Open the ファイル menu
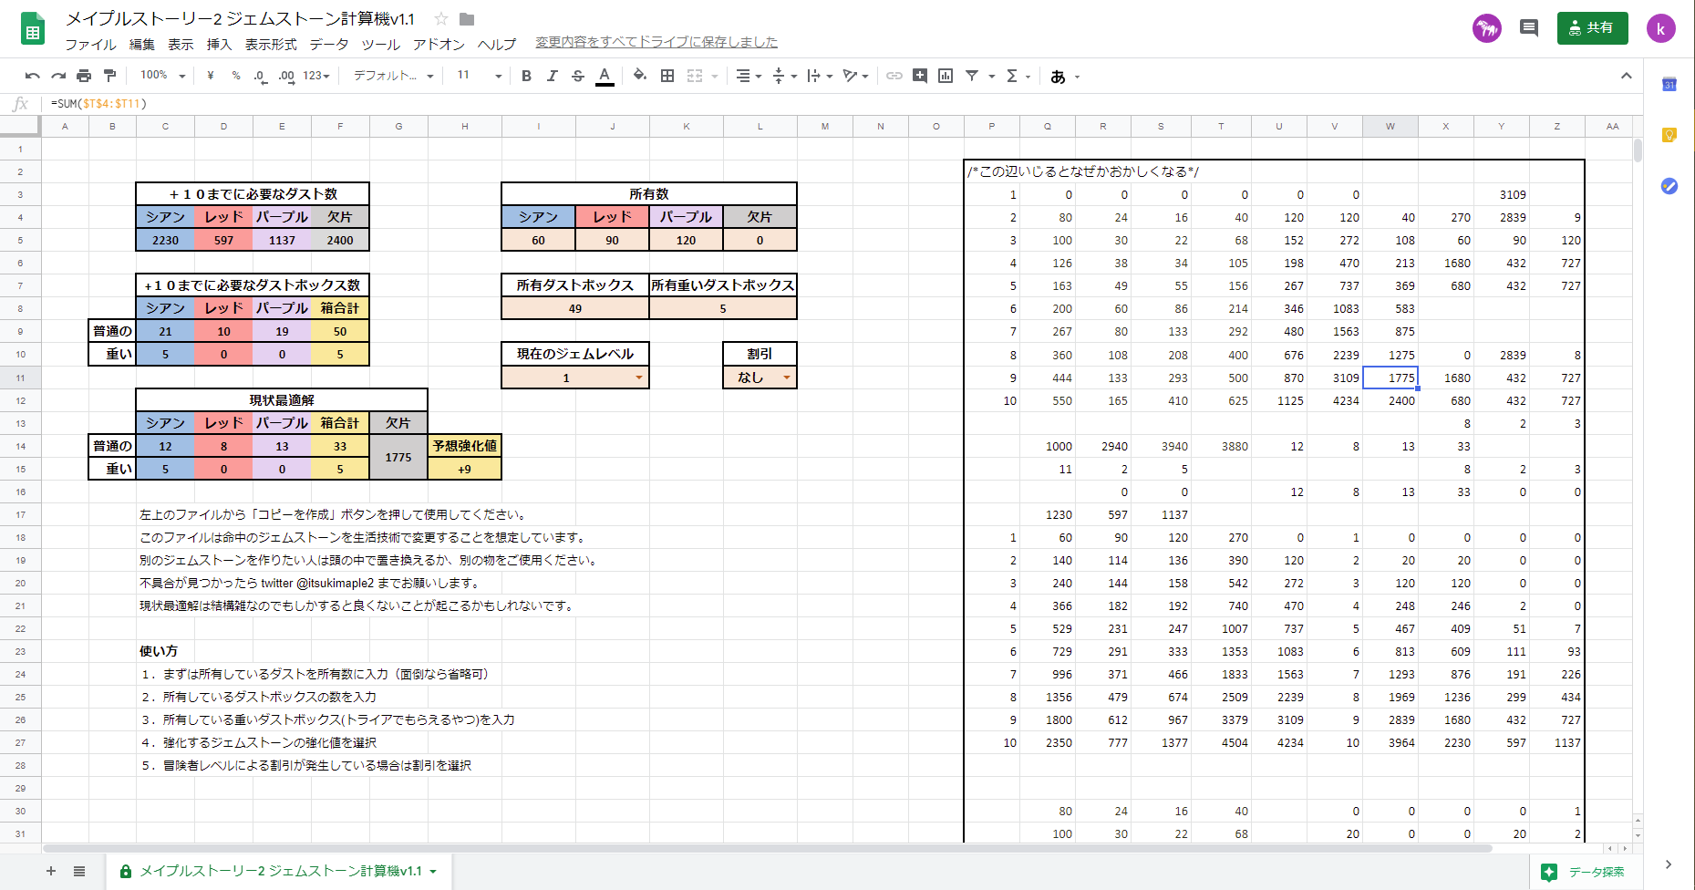 (90, 44)
